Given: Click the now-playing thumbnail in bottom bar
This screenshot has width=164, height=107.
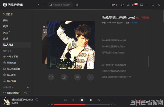Looking at the screenshot, I should [x=6, y=101].
